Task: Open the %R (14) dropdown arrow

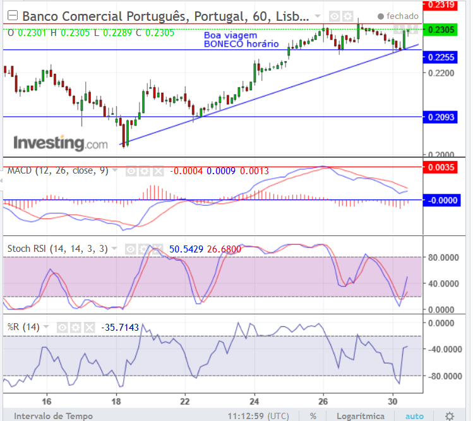Action: tap(46, 327)
